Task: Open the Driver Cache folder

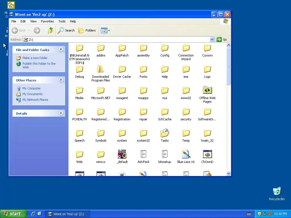Action: point(122,69)
